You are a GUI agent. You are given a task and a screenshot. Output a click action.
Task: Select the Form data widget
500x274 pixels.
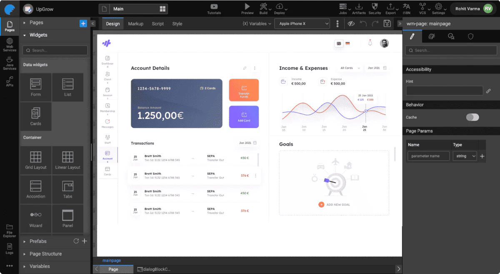(x=35, y=87)
